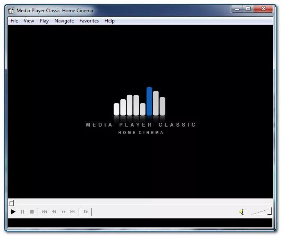
Task: Maximize the Media Player Classic window
Action: pos(248,9)
